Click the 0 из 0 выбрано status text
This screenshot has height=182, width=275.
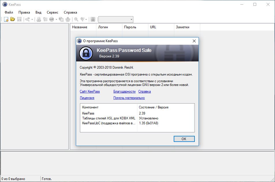pos(13,179)
